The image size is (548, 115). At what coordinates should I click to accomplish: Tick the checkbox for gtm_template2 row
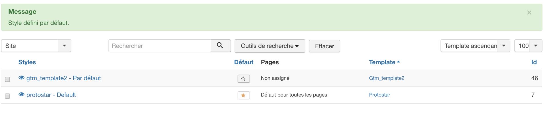coord(7,79)
